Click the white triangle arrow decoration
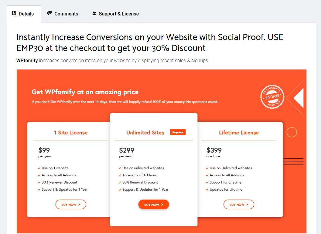Viewport: 321px width, 234px height. coord(298,98)
